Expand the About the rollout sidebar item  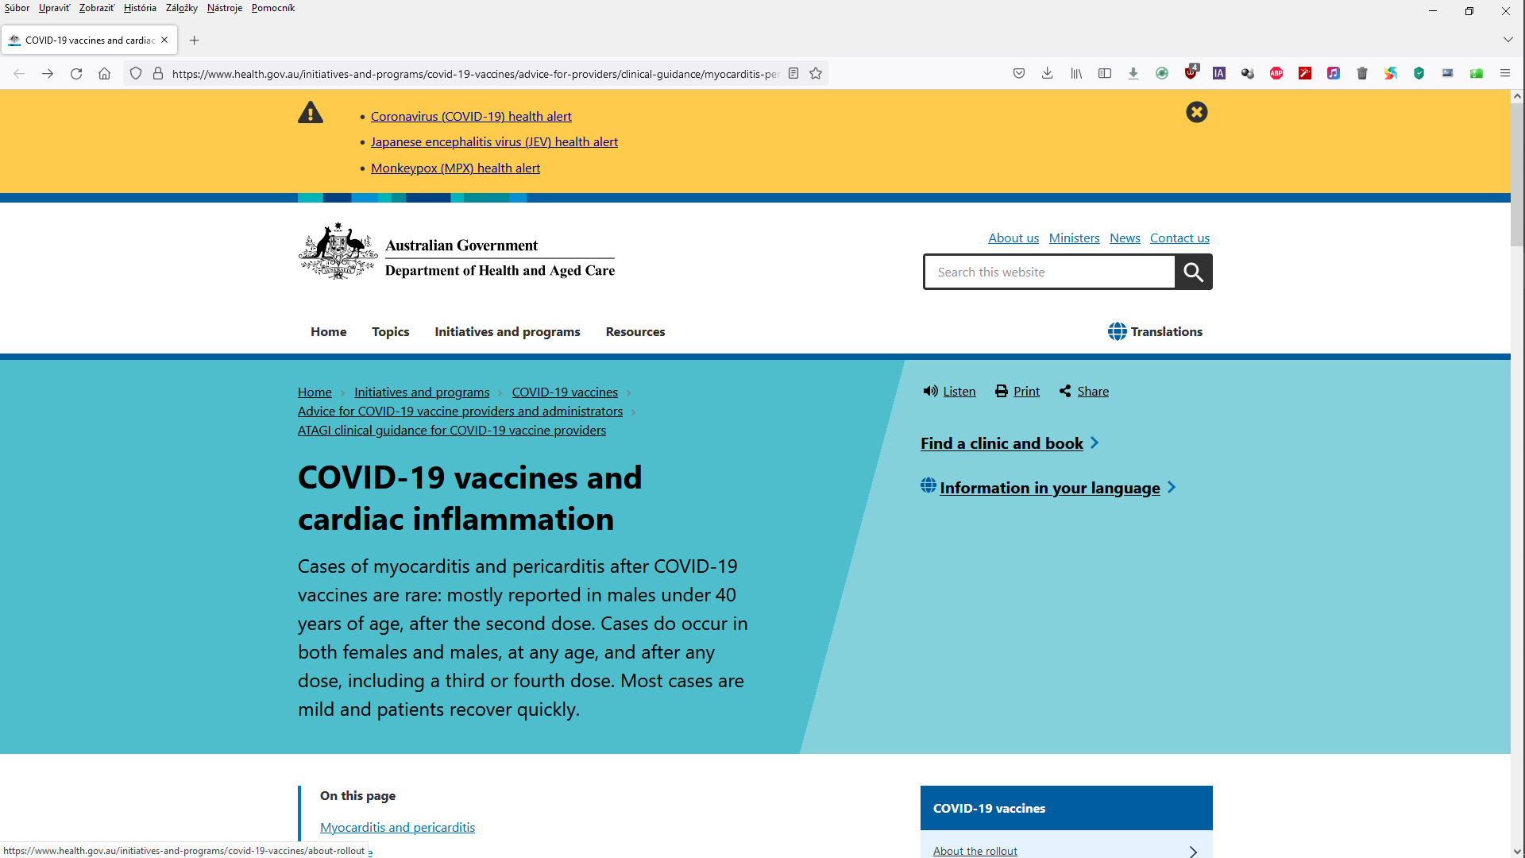click(x=1192, y=851)
